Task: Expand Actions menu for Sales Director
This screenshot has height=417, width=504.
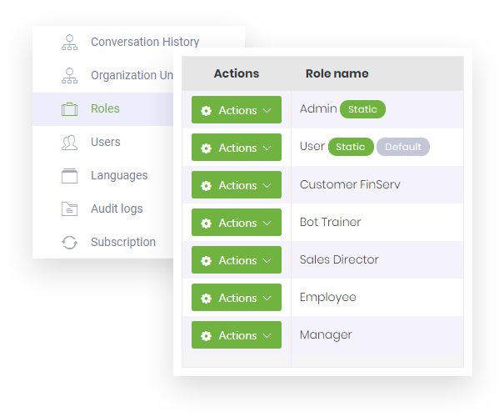Action: [237, 260]
